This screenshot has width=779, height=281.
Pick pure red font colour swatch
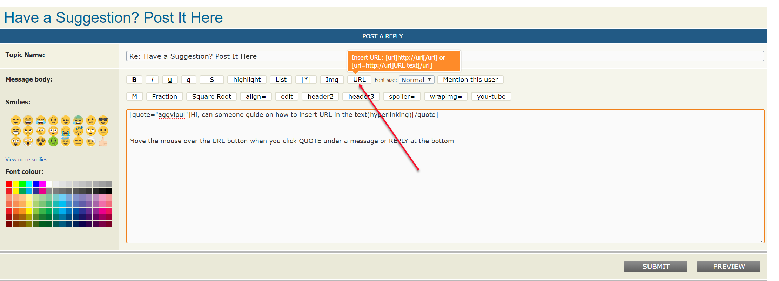point(9,184)
